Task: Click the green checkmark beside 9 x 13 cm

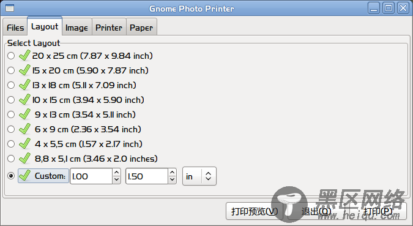Action: pyautogui.click(x=24, y=115)
